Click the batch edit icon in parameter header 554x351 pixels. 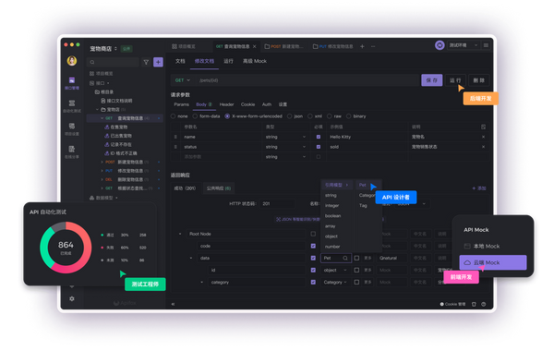pyautogui.click(x=483, y=127)
